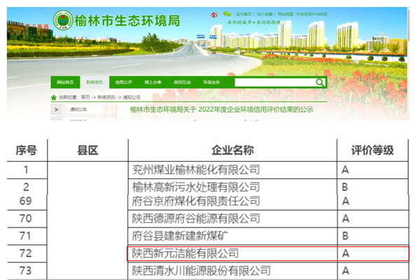
Task: Click serial number 73 cell
Action: coord(26,271)
